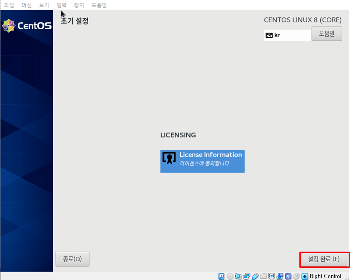
Task: Click the recording status icon
Action: click(x=280, y=276)
